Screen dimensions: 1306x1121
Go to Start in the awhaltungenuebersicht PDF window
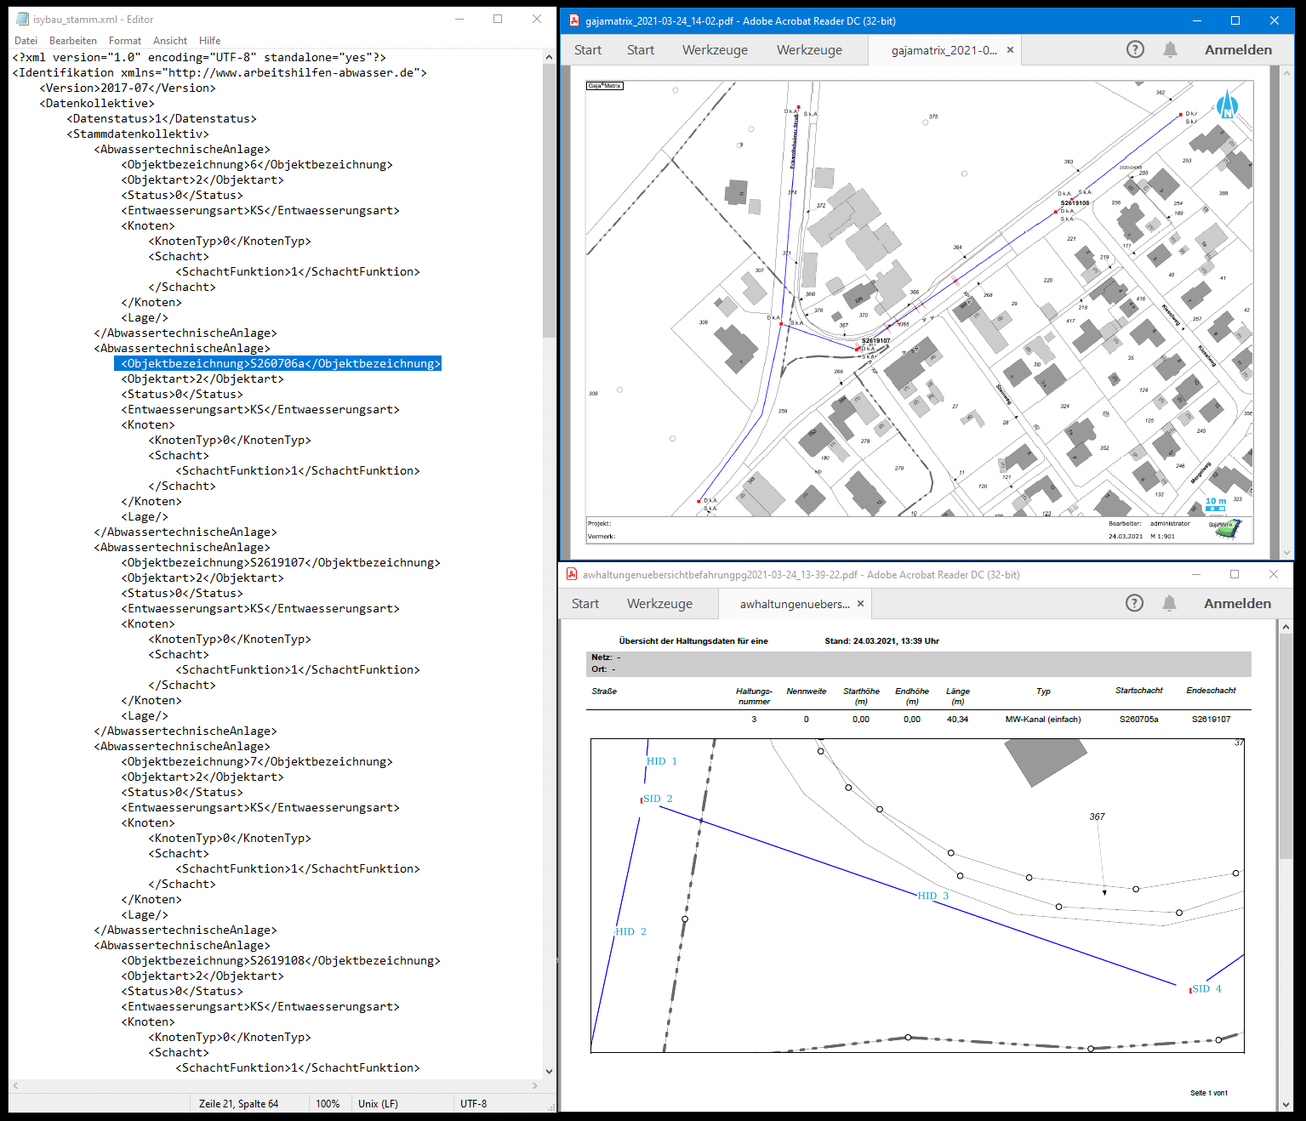click(585, 604)
